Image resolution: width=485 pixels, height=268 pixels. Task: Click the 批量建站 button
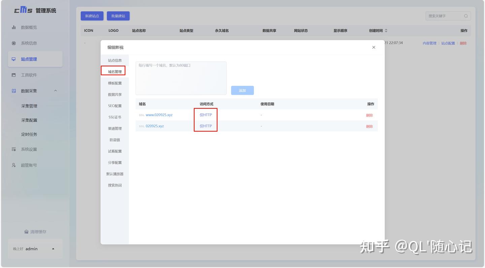click(x=118, y=16)
